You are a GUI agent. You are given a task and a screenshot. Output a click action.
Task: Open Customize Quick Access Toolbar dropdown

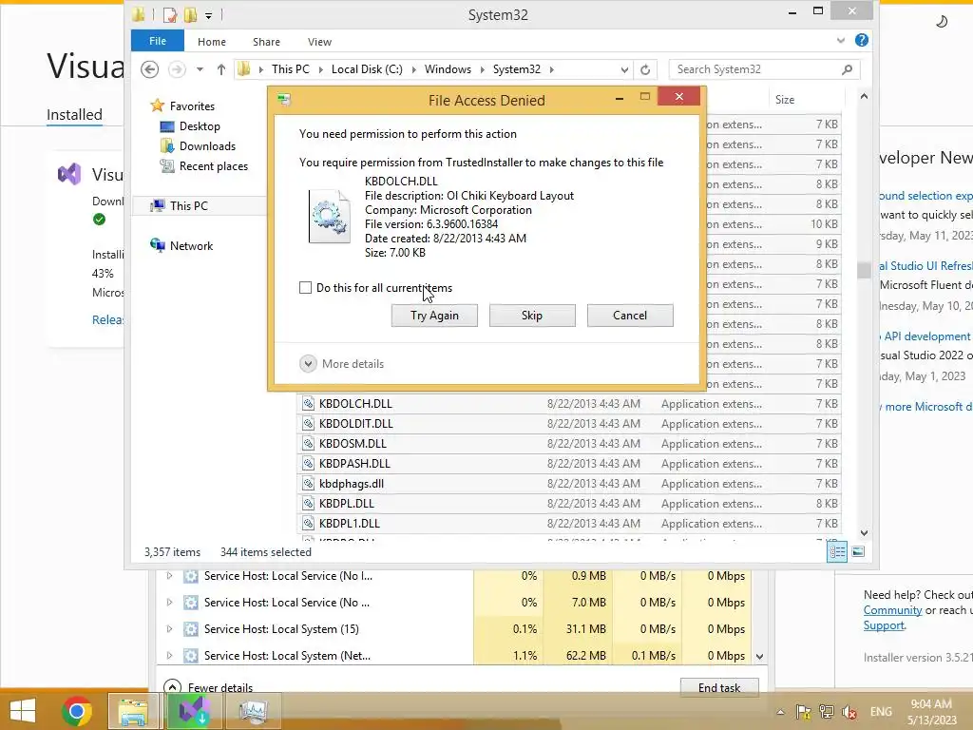tap(208, 15)
